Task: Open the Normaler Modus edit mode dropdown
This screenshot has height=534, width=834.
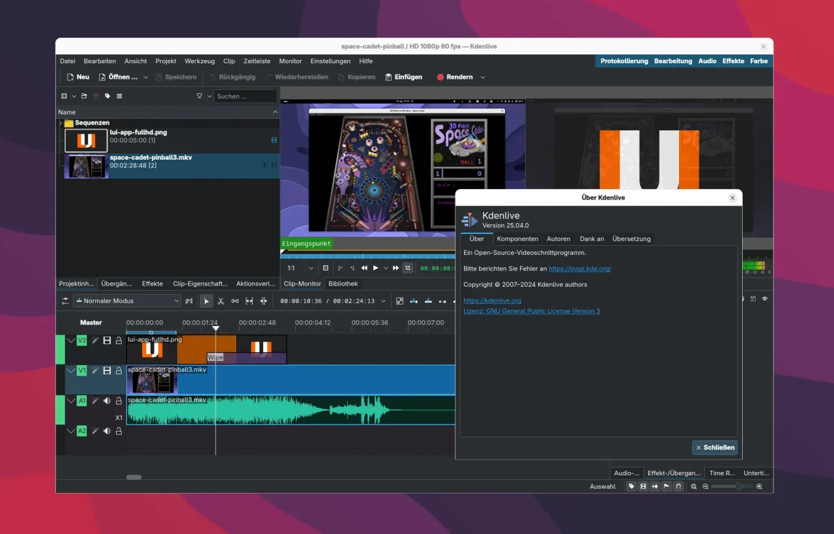Action: click(127, 301)
